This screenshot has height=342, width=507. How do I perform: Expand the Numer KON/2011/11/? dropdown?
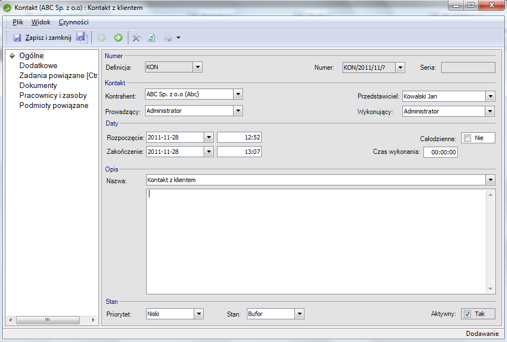400,68
